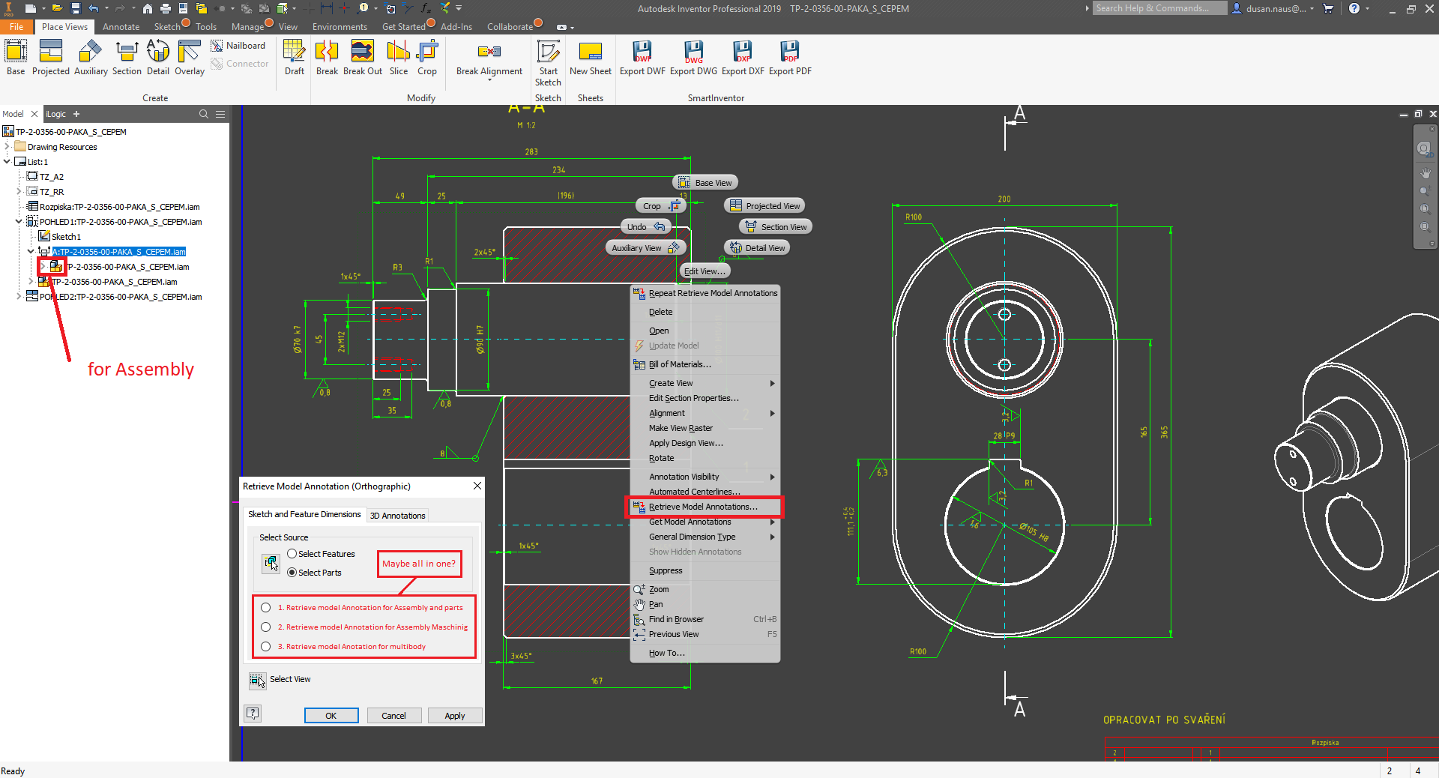
Task: Open the 3D Annotations dialog tab
Action: pos(397,515)
